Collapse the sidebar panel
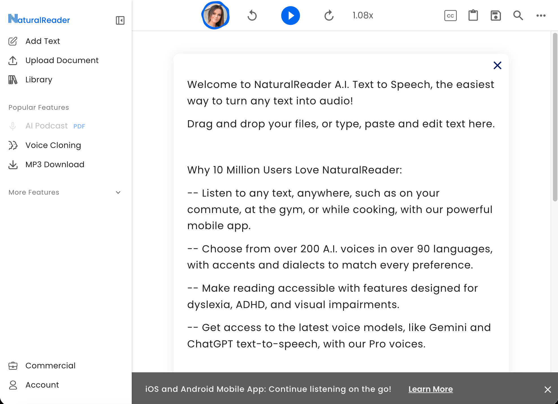 [120, 20]
